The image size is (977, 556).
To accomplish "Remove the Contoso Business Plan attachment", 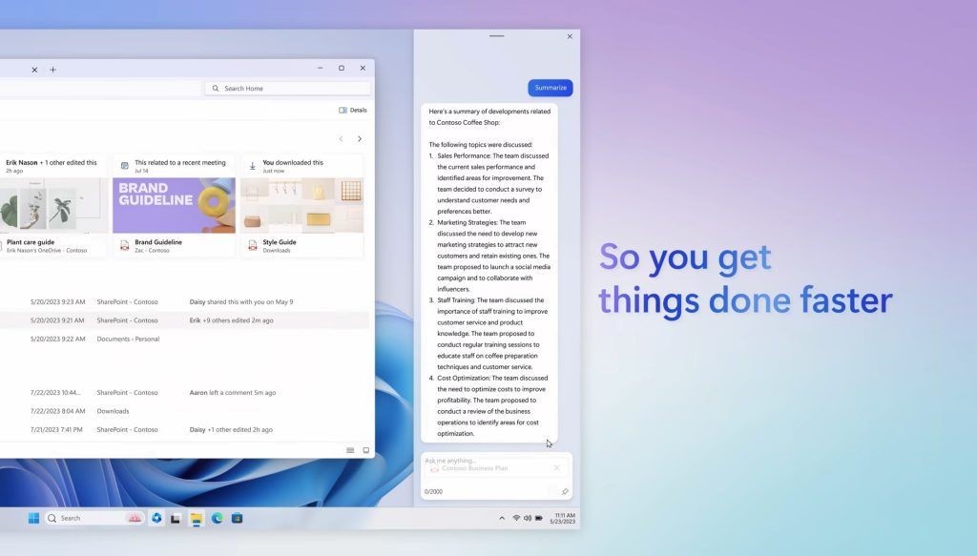I will click(x=557, y=468).
